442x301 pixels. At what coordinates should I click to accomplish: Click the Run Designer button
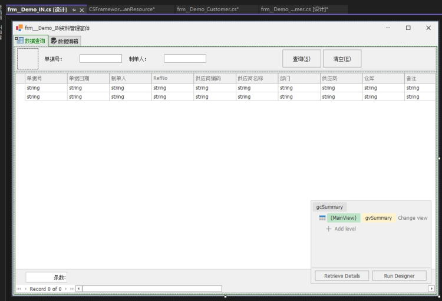399,276
